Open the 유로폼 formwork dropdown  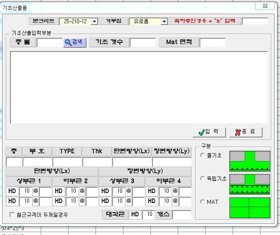click(x=164, y=22)
